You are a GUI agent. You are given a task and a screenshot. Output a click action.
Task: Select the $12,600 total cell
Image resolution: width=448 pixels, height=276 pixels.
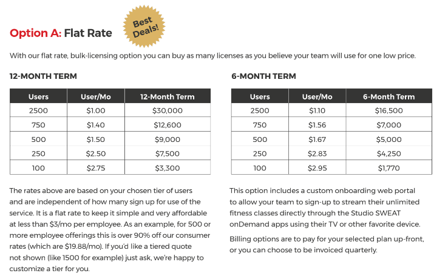[x=167, y=125]
